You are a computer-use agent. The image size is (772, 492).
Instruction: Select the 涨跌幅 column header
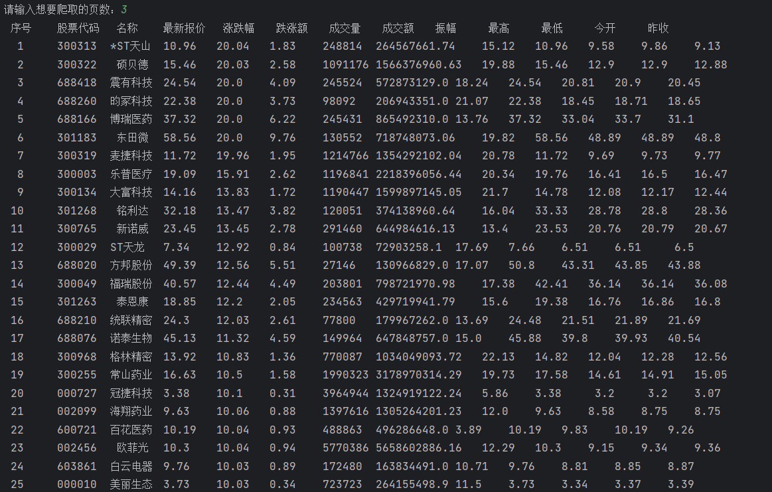239,28
